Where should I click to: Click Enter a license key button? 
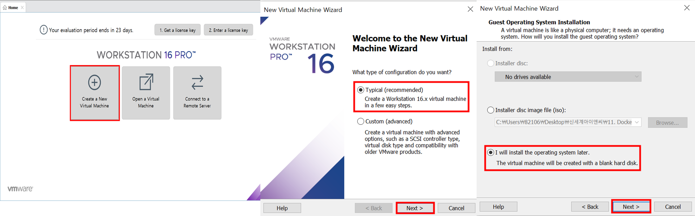pyautogui.click(x=228, y=30)
